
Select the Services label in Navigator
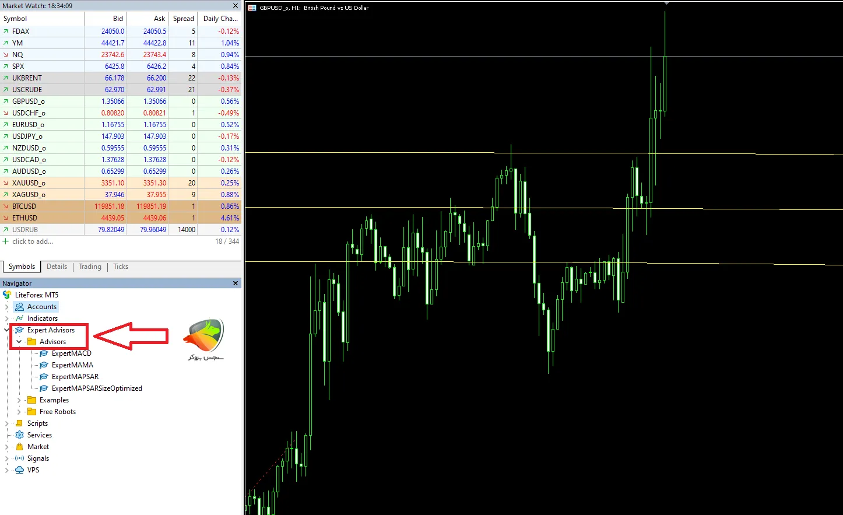40,435
